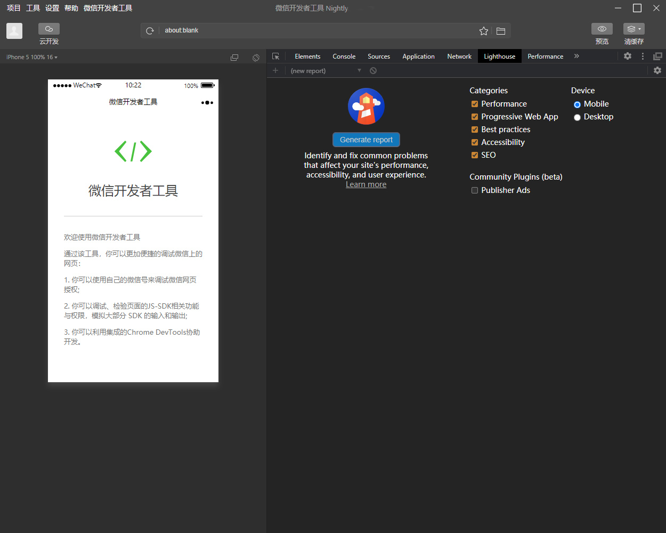
Task: Click the cloud development (云开发) icon
Action: 49,29
